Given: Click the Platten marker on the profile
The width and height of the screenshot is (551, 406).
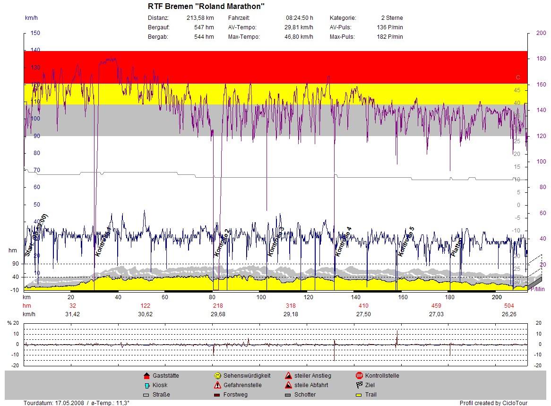Looking at the screenshot, I should tap(456, 244).
